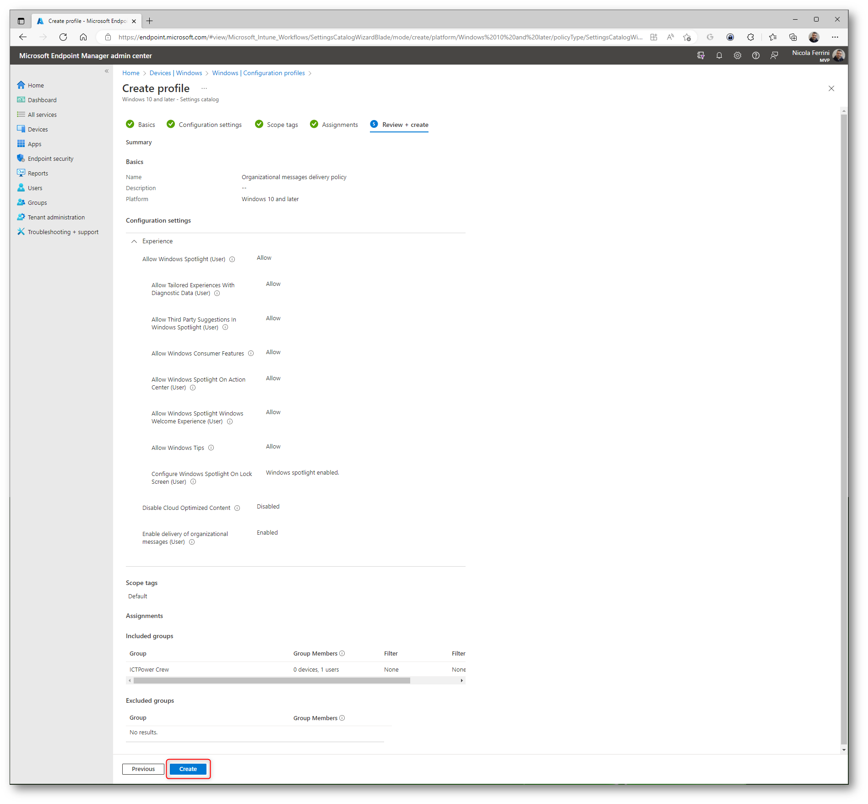Open browser favorites list

pyautogui.click(x=773, y=37)
